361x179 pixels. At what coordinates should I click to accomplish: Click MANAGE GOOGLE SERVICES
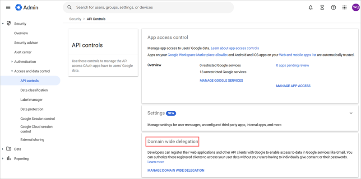221,80
